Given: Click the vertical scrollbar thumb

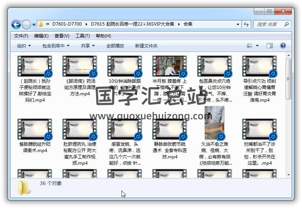Looking at the screenshot, I should pos(289,79).
